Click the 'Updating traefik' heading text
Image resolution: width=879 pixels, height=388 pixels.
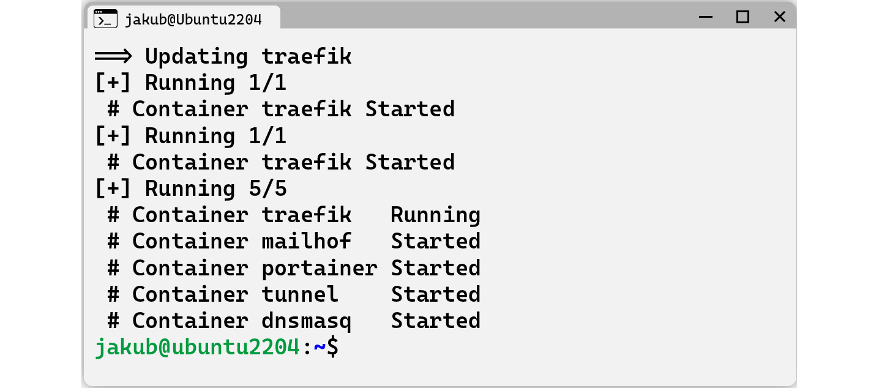[x=248, y=56]
